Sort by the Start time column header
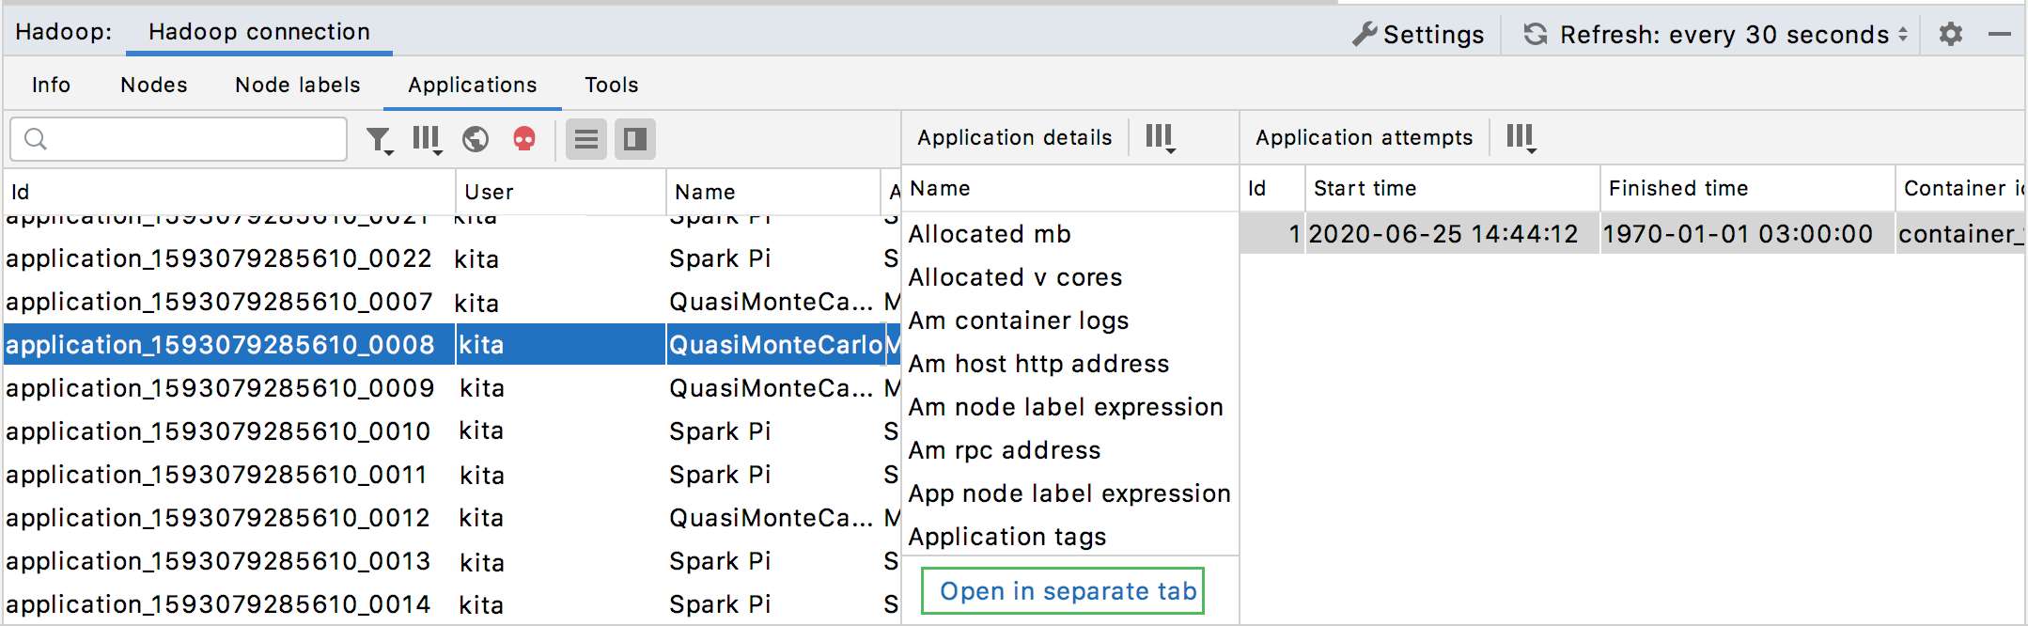This screenshot has width=2028, height=626. click(x=1365, y=189)
